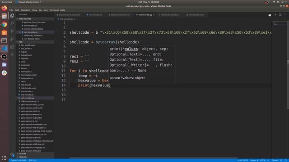Click the horizontal scrollbar under editor
Viewport: 289px width, 162px height.
[x=153, y=158]
